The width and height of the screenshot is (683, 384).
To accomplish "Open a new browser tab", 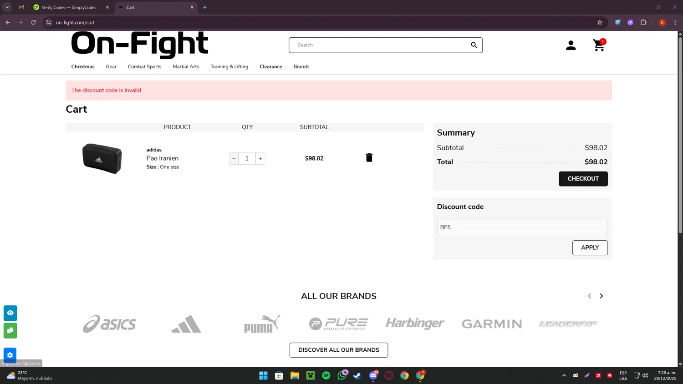I will [x=205, y=7].
